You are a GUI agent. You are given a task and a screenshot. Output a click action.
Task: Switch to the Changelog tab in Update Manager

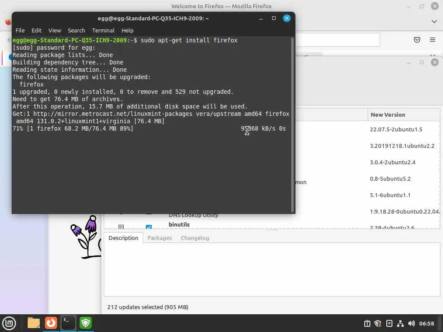tap(195, 238)
